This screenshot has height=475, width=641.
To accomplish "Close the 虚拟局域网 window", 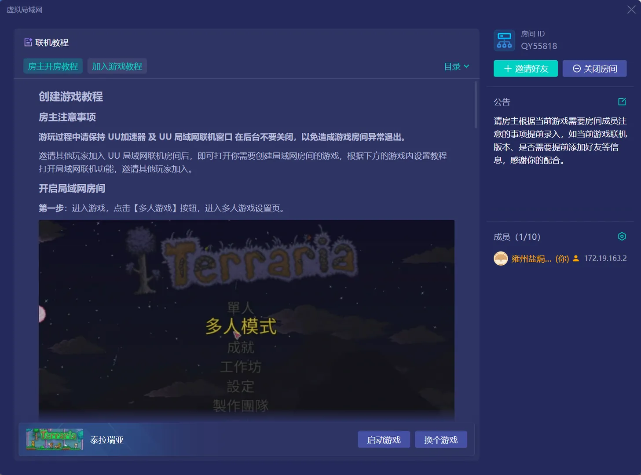I will coord(631,10).
